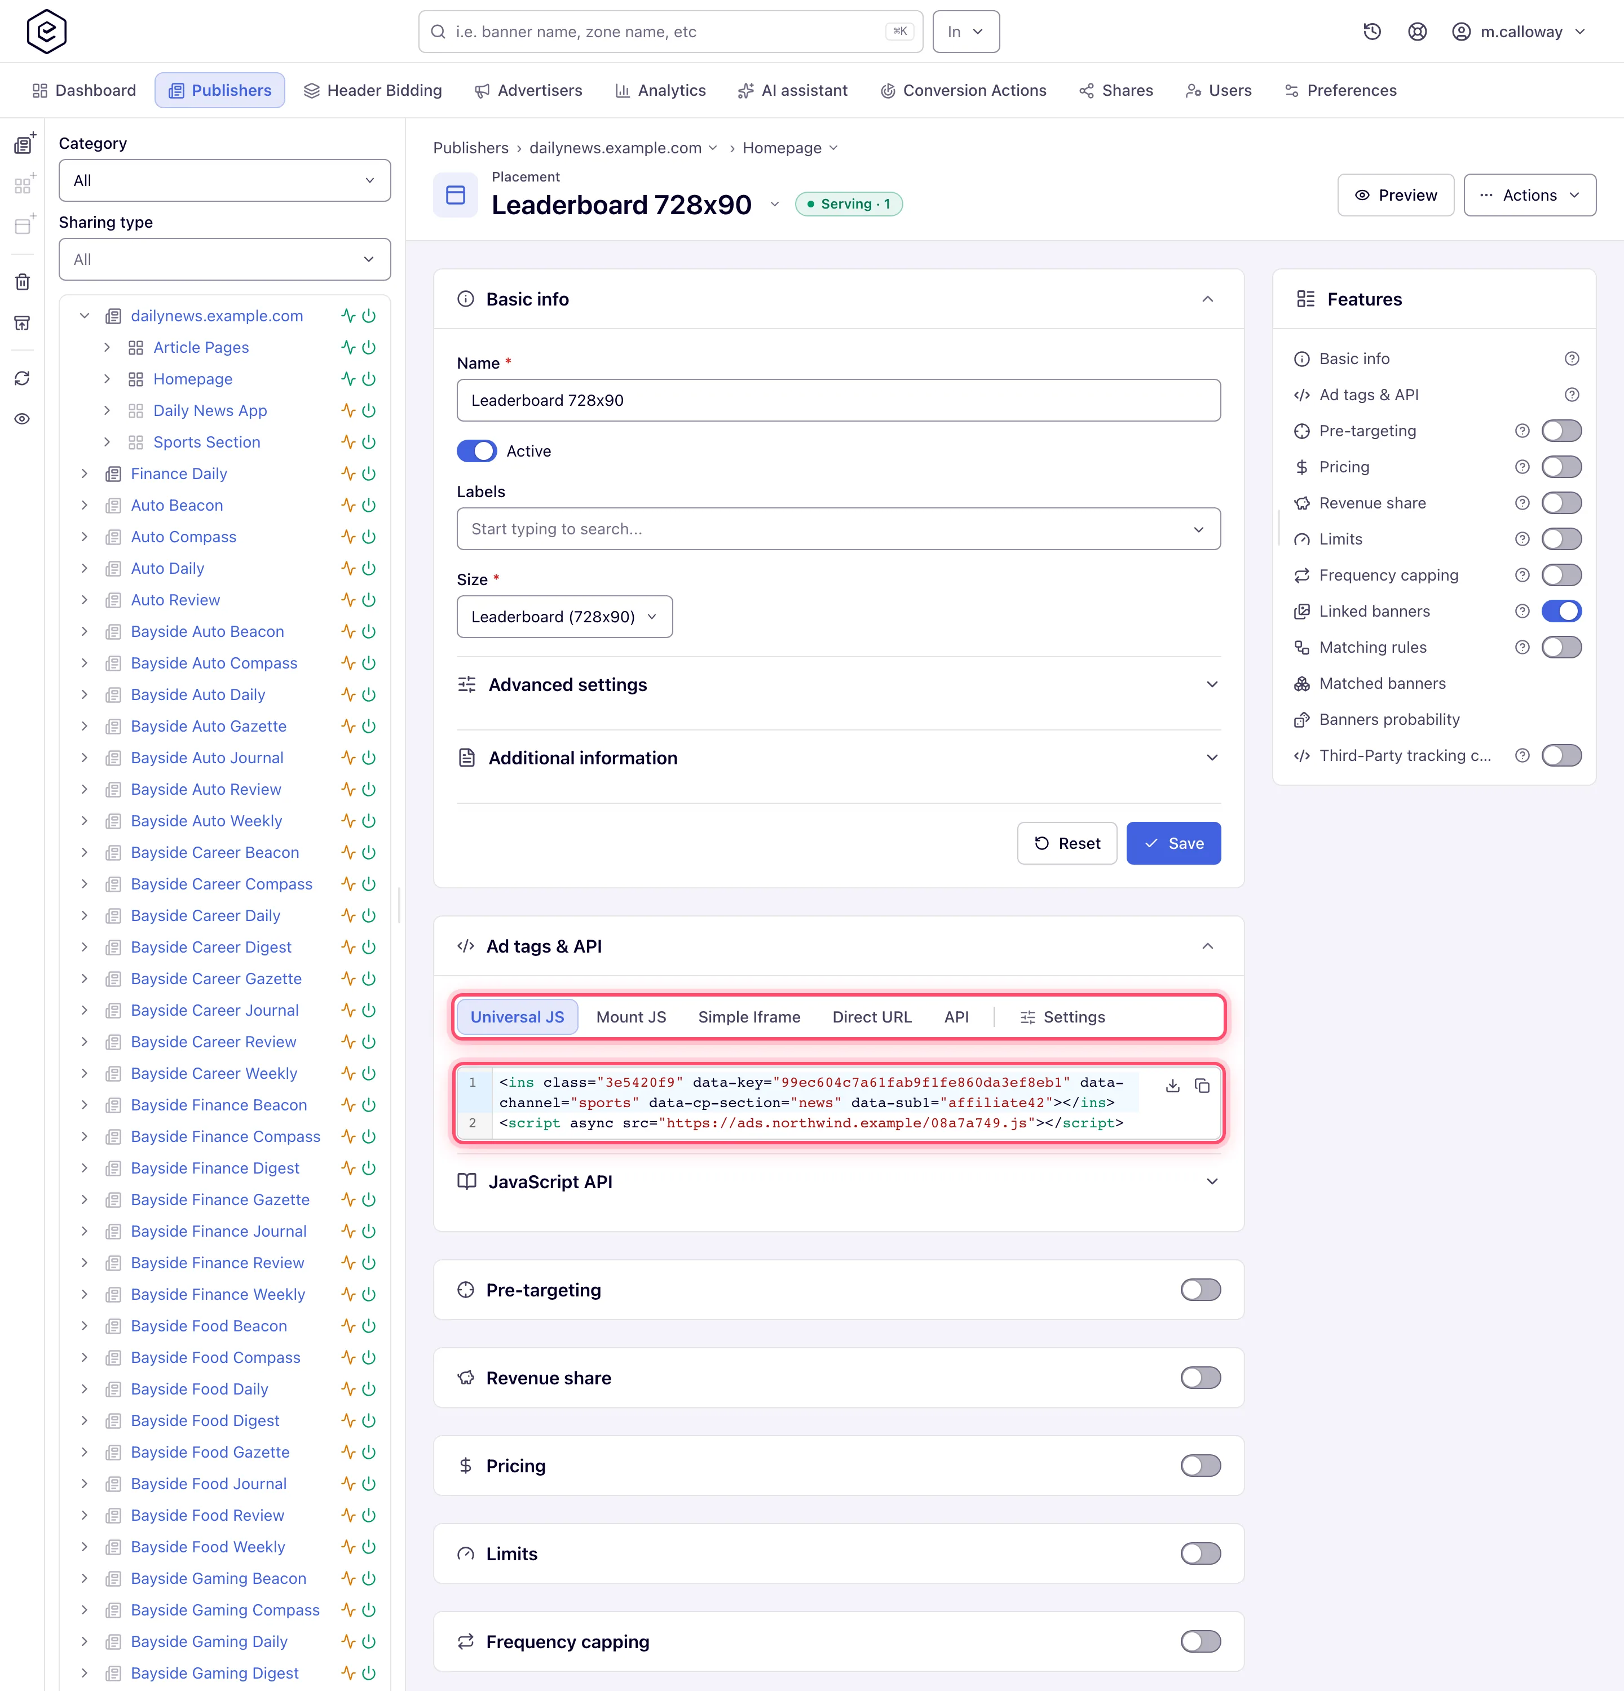Click statistics icon for Homepage zone

click(348, 379)
